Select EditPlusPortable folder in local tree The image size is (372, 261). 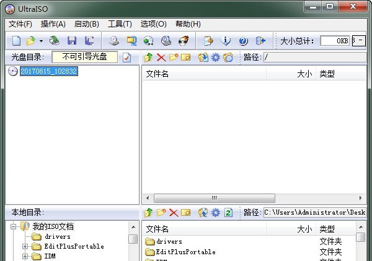pyautogui.click(x=74, y=246)
